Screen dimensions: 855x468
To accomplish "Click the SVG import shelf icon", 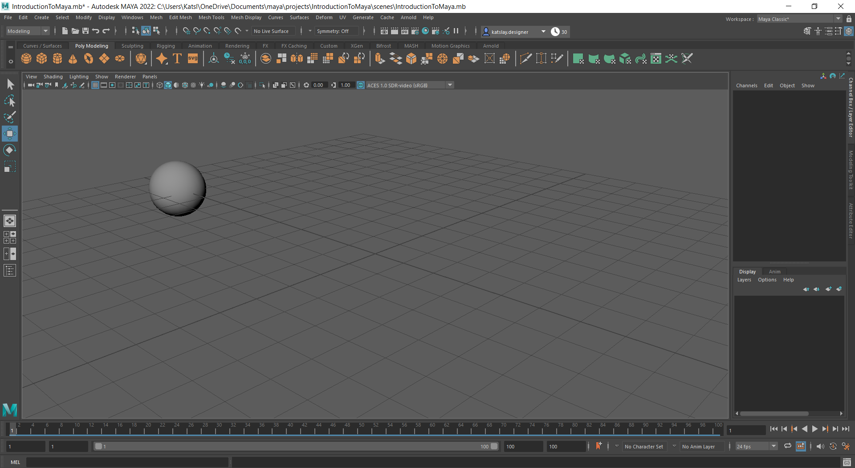I will [x=193, y=58].
